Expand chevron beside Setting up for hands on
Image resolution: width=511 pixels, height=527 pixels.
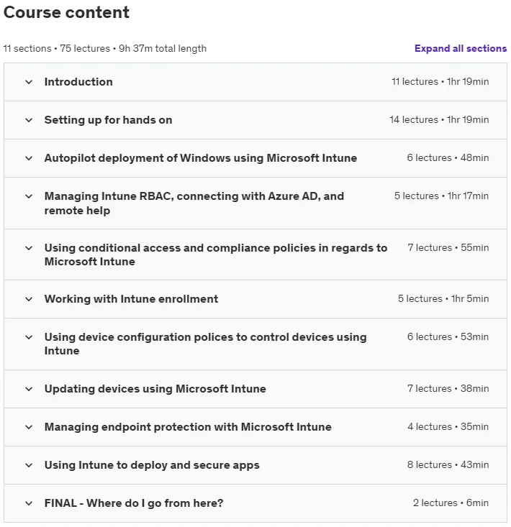(29, 120)
